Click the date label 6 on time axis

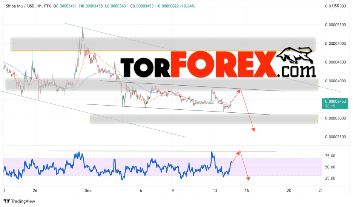pos(141,190)
